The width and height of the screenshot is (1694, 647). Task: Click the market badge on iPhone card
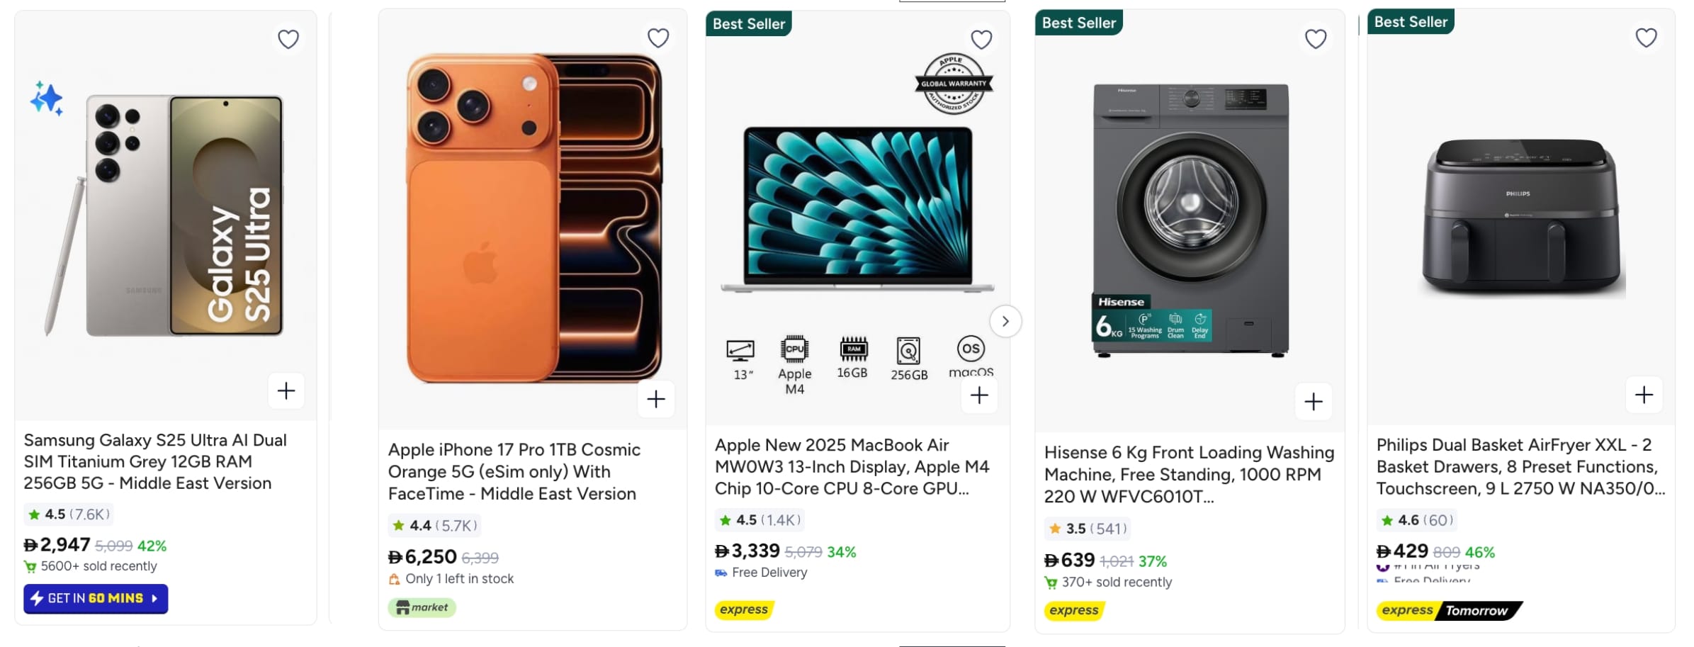tap(422, 607)
